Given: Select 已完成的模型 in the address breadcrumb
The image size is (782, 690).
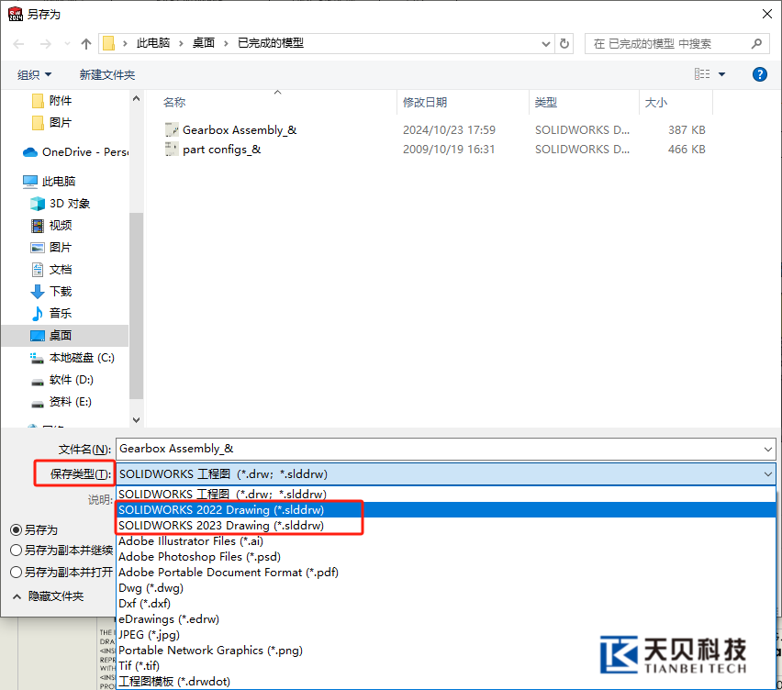Looking at the screenshot, I should (271, 43).
